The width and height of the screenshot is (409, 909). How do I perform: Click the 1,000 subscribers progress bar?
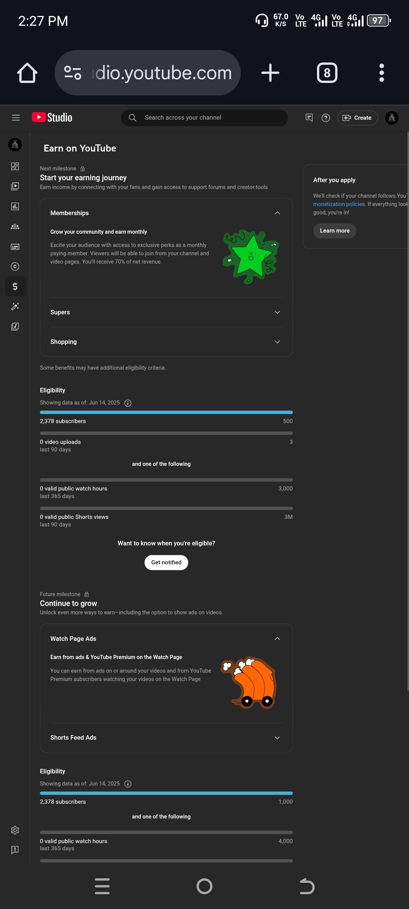click(166, 793)
